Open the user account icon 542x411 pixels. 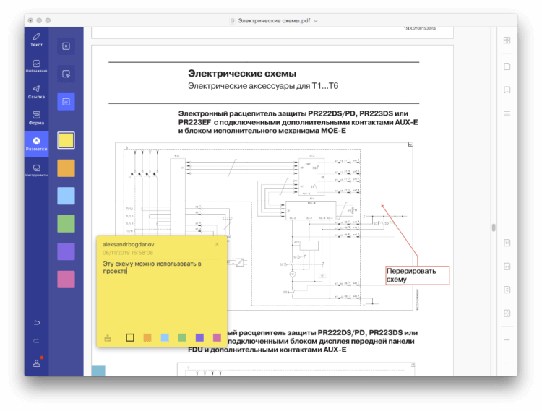36,363
